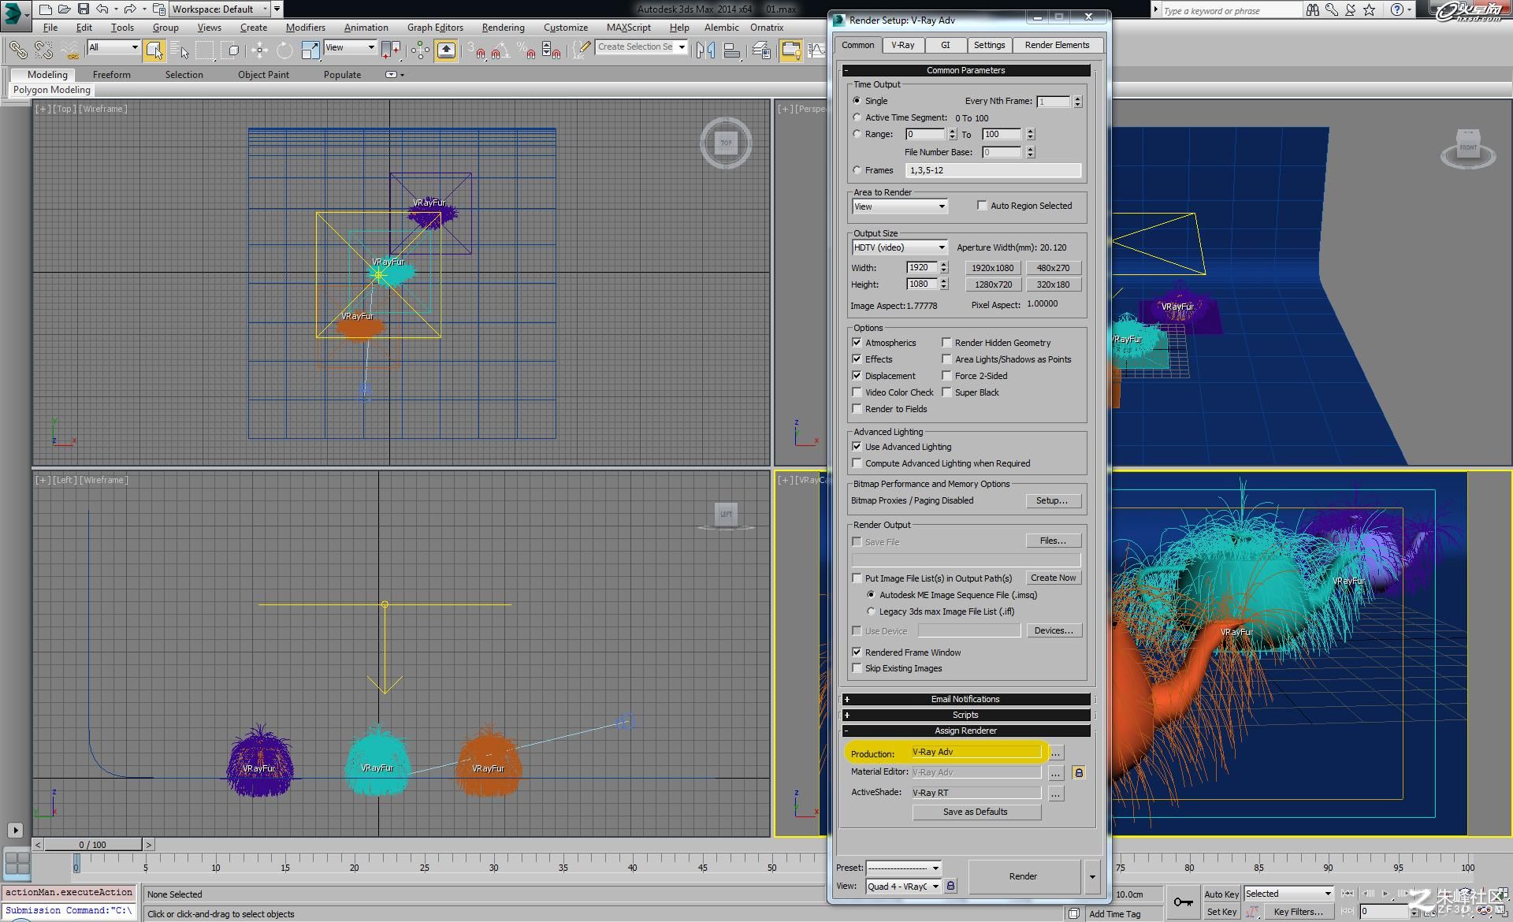Enable Auto Region Selected checkbox

click(982, 206)
